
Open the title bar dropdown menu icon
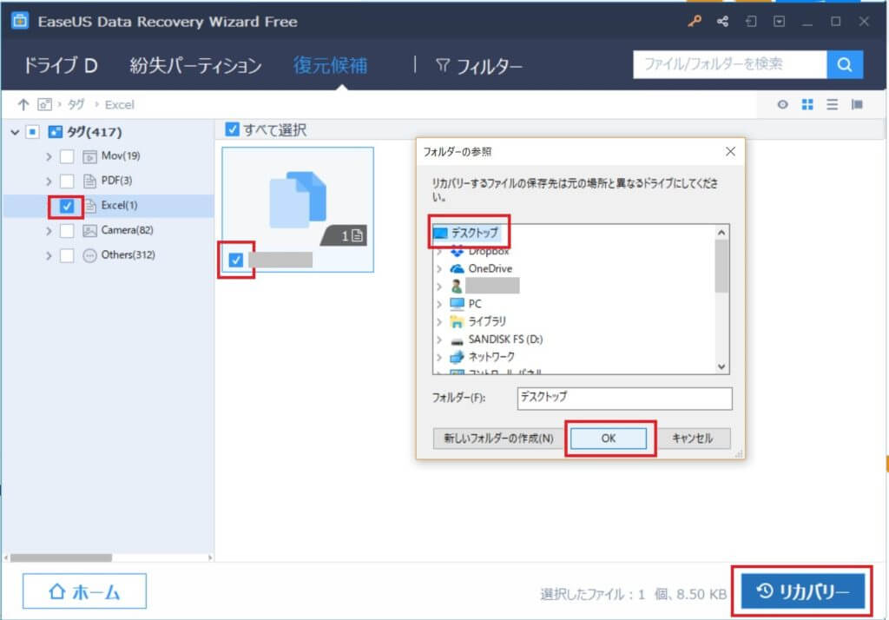(780, 22)
